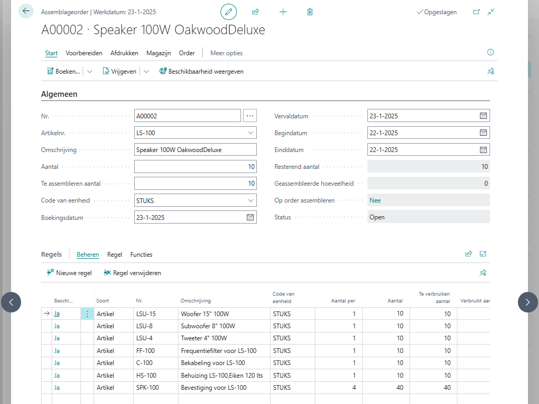Open order in new window icon
The height and width of the screenshot is (404, 539).
tap(476, 12)
